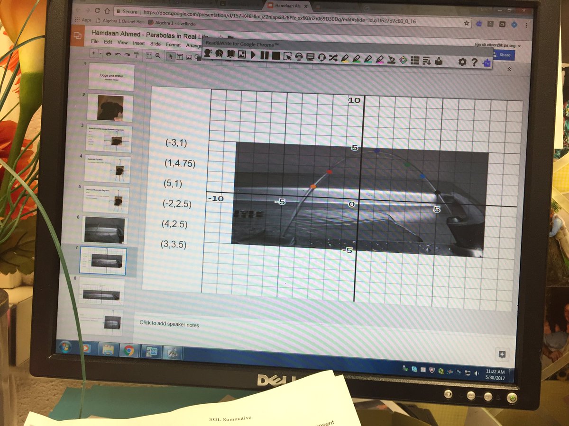Image resolution: width=569 pixels, height=426 pixels.
Task: Open the Apps bookmarks shortcut
Action: [x=83, y=20]
